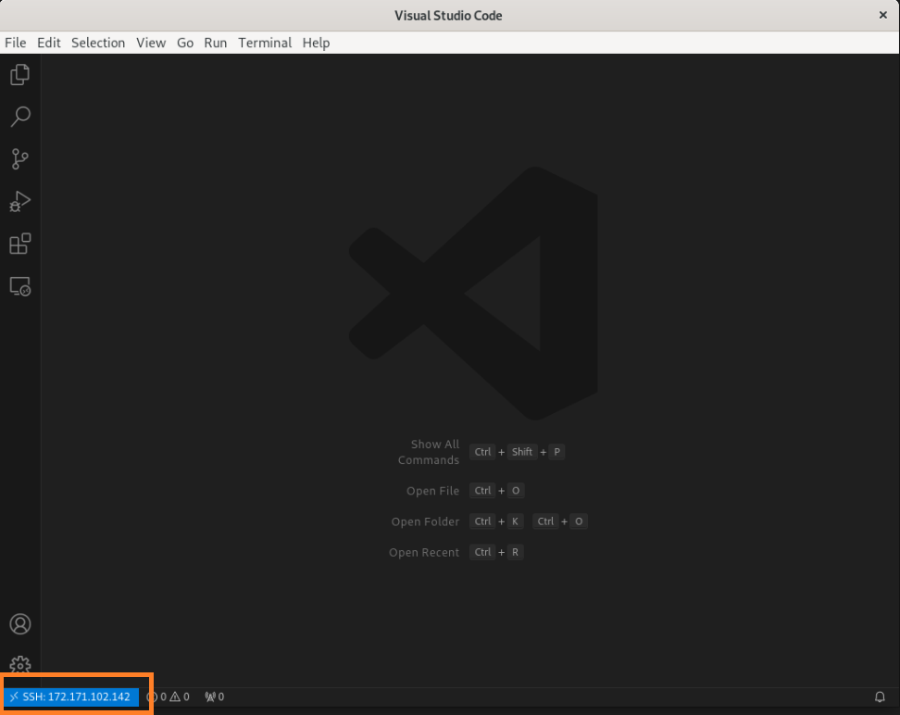Open the Edit menu
The height and width of the screenshot is (715, 900).
[49, 43]
